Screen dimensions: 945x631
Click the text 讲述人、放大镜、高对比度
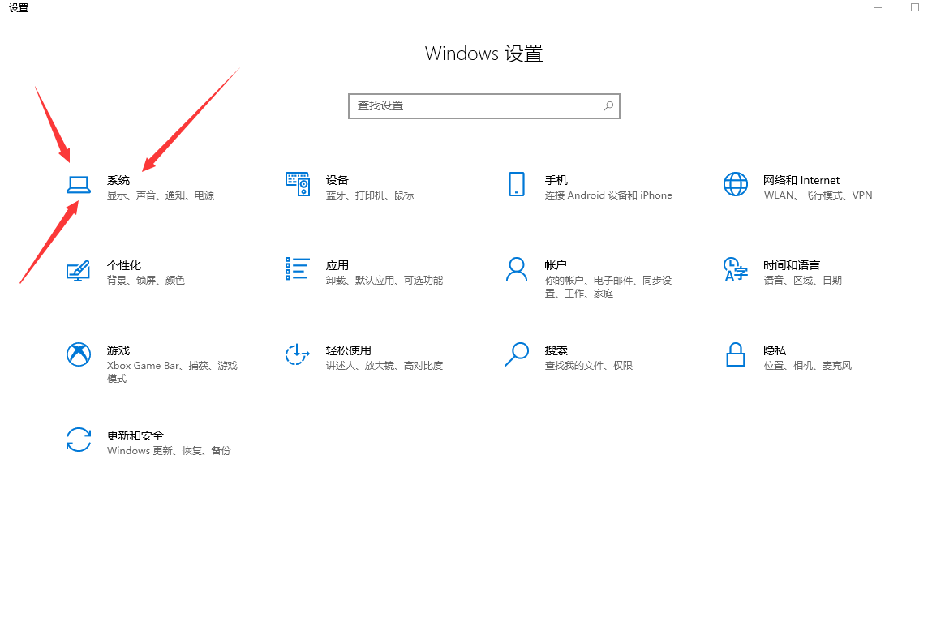(384, 365)
